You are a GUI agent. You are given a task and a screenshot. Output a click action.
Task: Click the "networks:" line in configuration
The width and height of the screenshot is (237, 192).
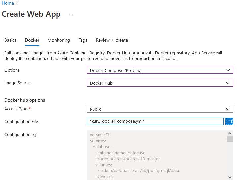point(104,176)
